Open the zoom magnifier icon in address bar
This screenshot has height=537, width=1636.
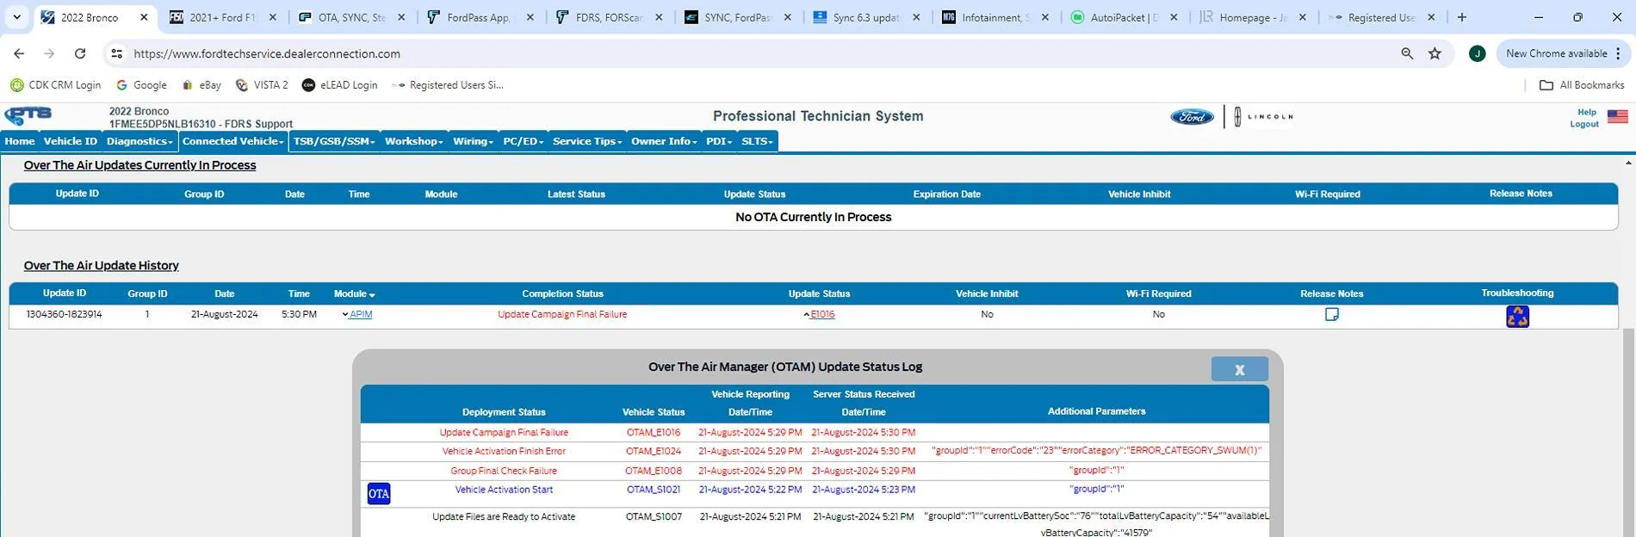pyautogui.click(x=1407, y=53)
